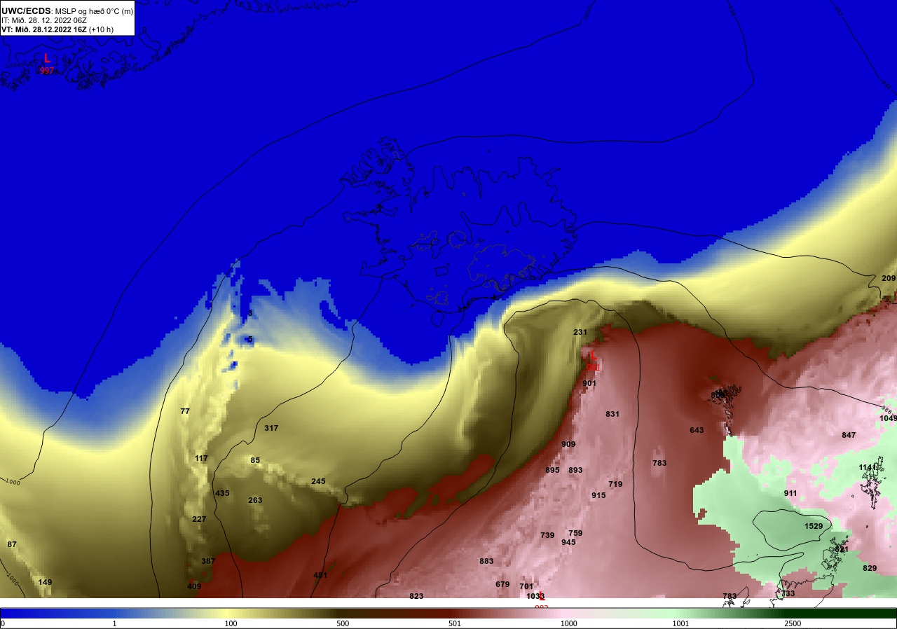
Task: Click the height value 883
Action: pos(486,561)
